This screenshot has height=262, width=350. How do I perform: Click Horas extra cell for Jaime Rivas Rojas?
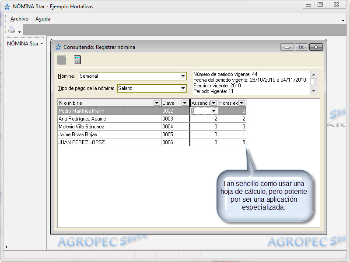[x=232, y=134]
